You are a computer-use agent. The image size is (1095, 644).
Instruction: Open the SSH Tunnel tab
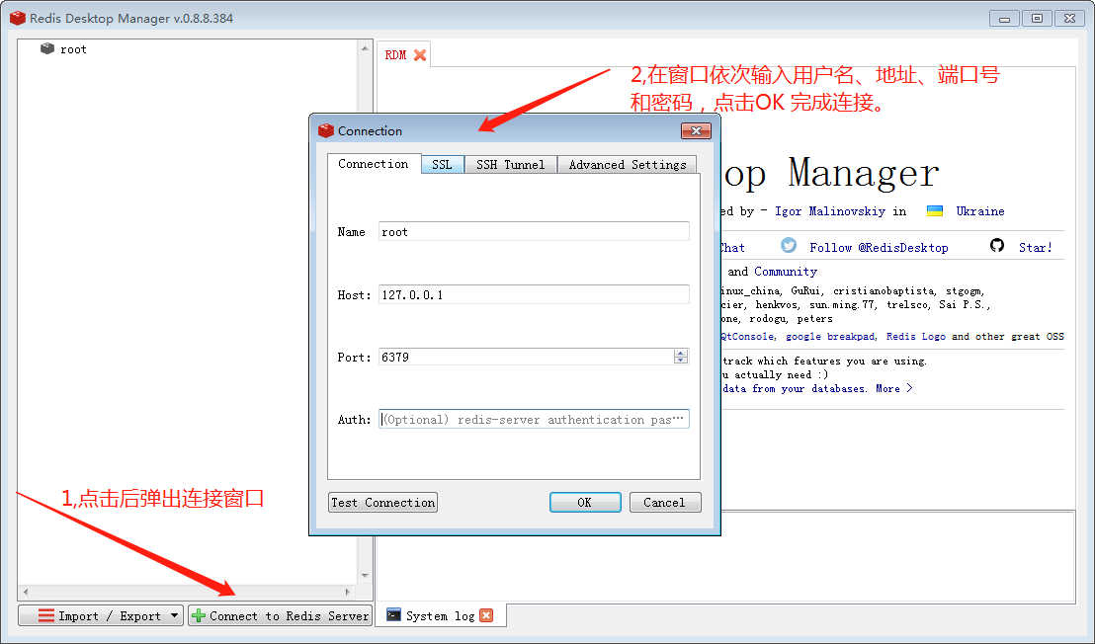point(511,165)
